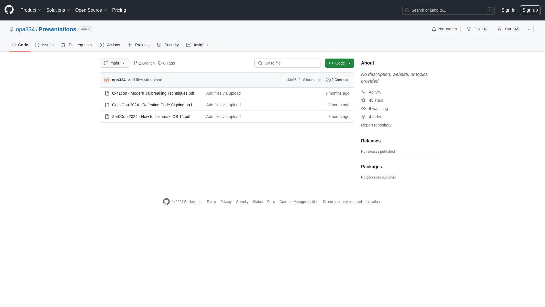Open the opa334 owner link

point(25,29)
